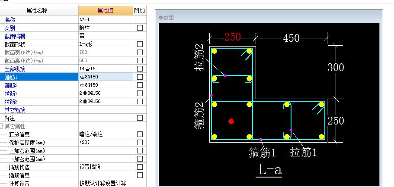This screenshot has width=394, height=187.
Task: Toggle the 截面高(H边) row checkbox
Action: point(140,61)
